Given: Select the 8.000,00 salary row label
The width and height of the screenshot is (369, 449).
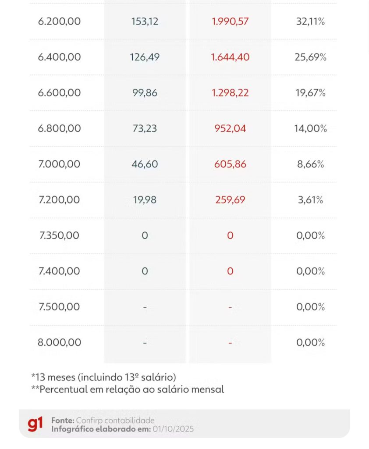Looking at the screenshot, I should point(59,342).
